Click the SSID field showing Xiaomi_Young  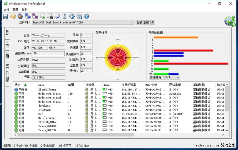[48, 35]
